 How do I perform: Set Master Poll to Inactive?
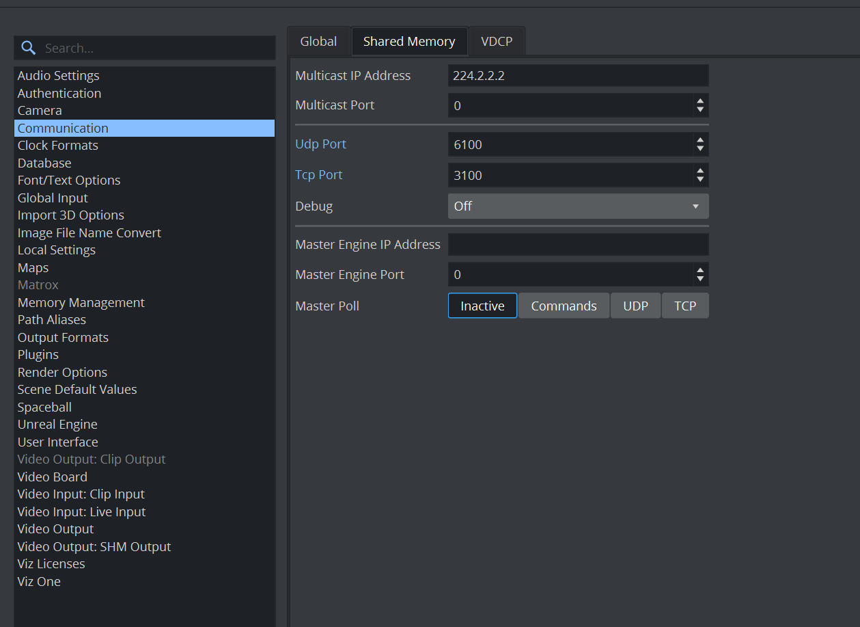coord(482,306)
